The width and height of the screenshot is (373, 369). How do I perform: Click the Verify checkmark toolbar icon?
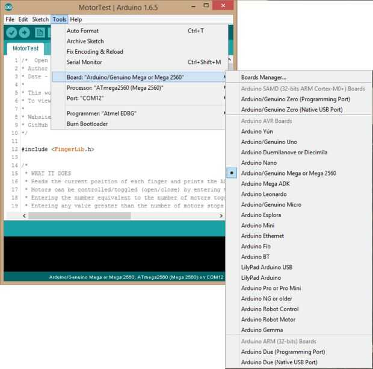point(11,33)
